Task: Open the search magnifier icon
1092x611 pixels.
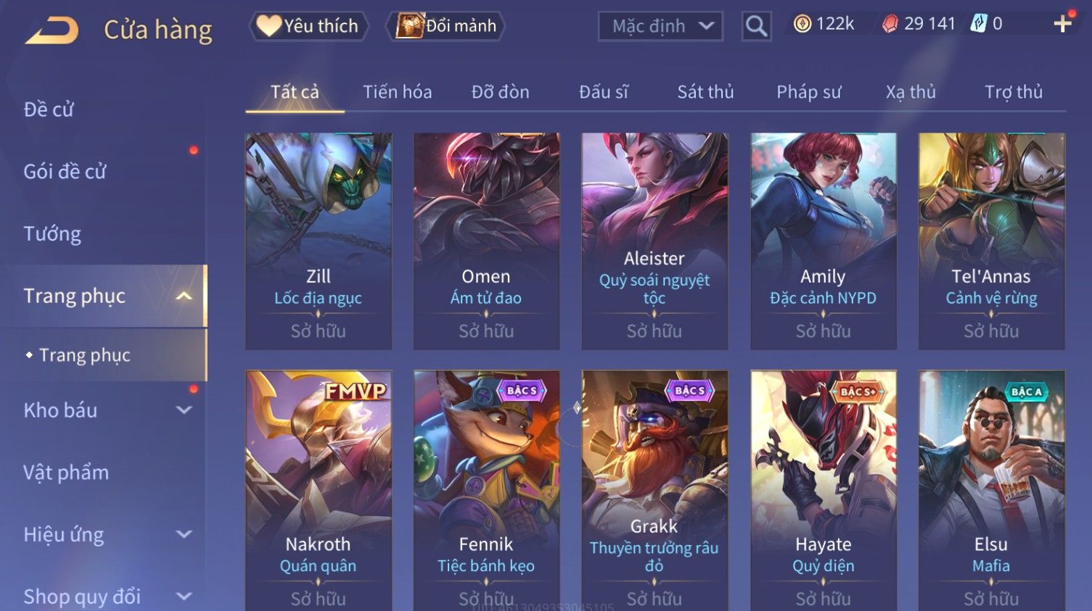Action: pyautogui.click(x=756, y=26)
